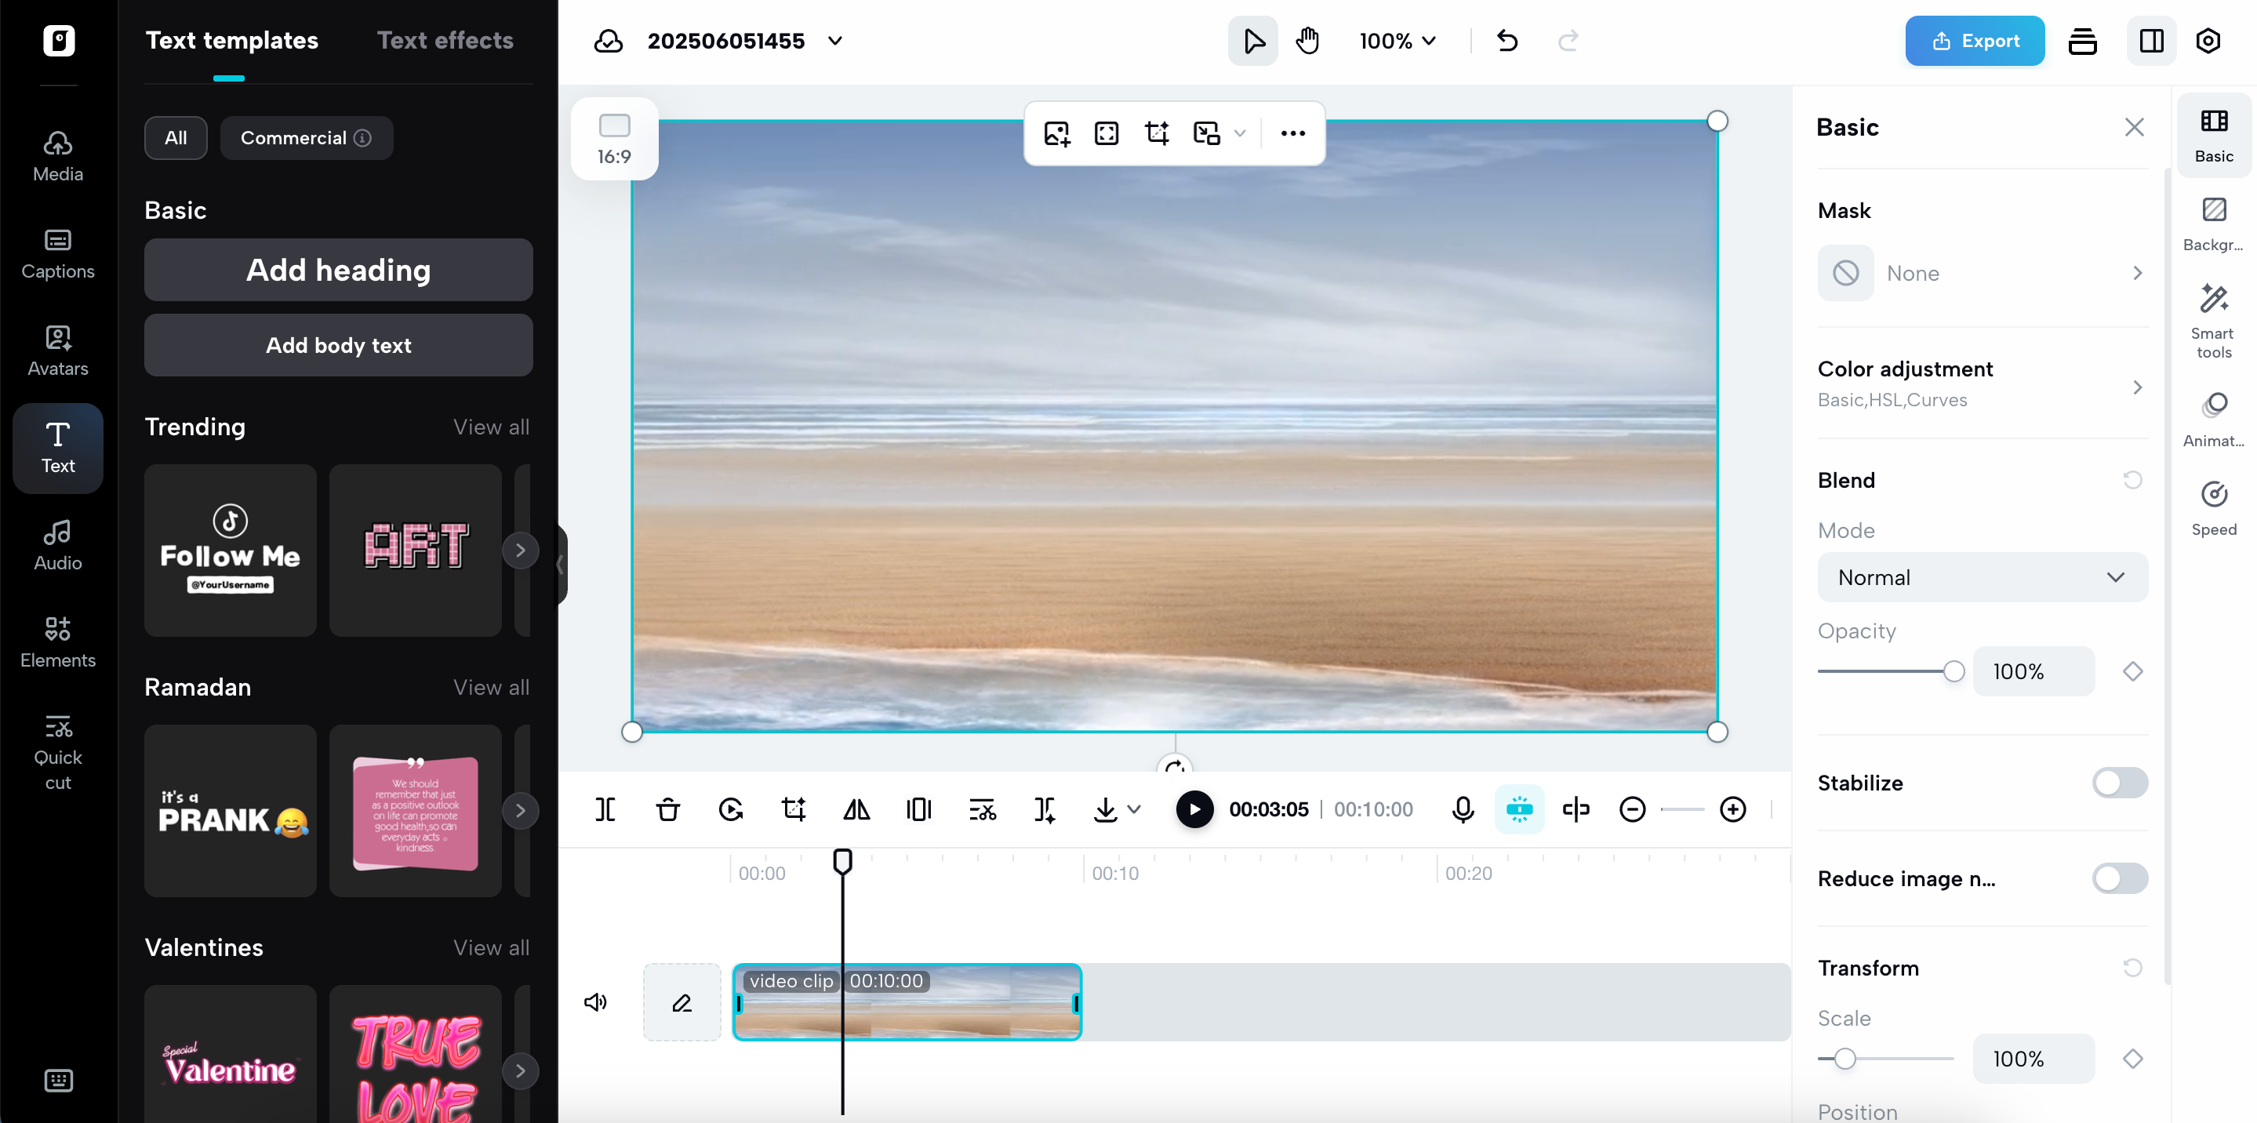The width and height of the screenshot is (2257, 1123).
Task: Click the microphone record voiceover icon
Action: tap(1463, 809)
